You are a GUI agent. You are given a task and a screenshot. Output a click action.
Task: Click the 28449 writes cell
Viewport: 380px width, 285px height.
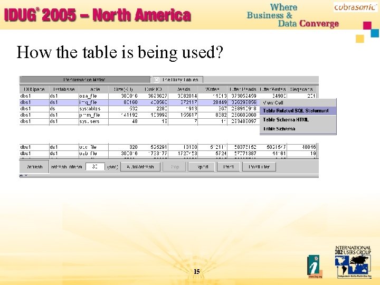[x=213, y=102]
